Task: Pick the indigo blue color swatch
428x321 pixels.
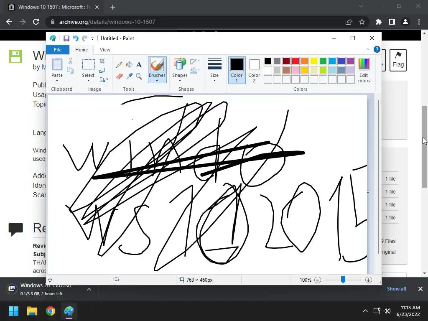Action: (x=341, y=61)
